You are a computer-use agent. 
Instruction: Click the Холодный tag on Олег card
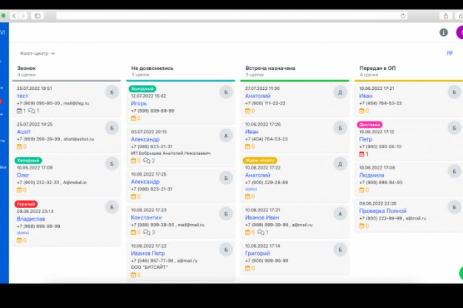click(x=28, y=160)
